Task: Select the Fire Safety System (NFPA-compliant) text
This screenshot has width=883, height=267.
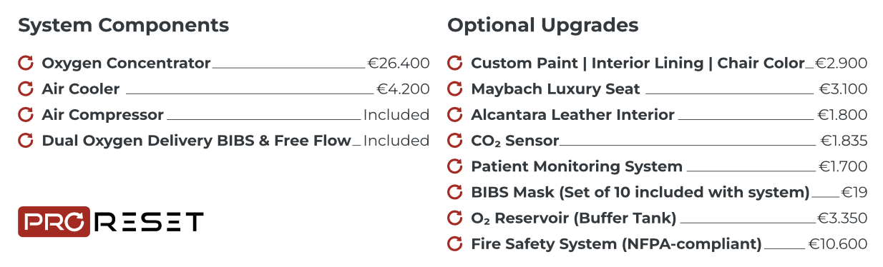Action: [616, 244]
